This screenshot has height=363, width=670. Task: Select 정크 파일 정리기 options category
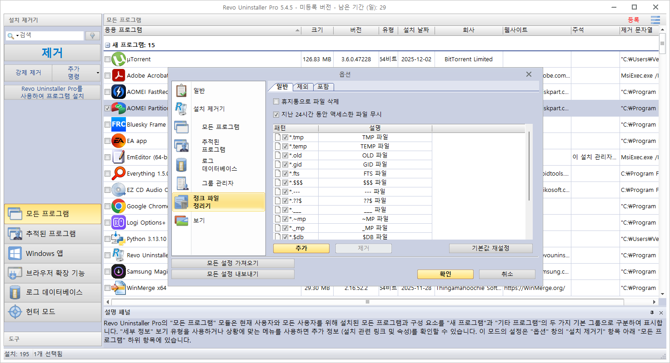click(219, 202)
